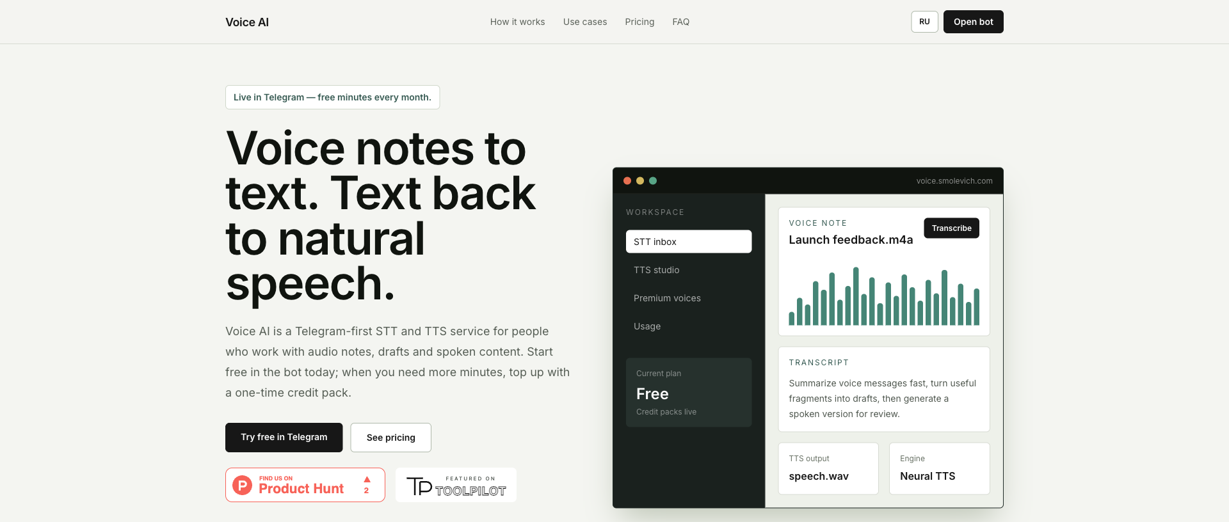Click the Voice AI logo
Screen dimensions: 1229x522
pos(247,22)
